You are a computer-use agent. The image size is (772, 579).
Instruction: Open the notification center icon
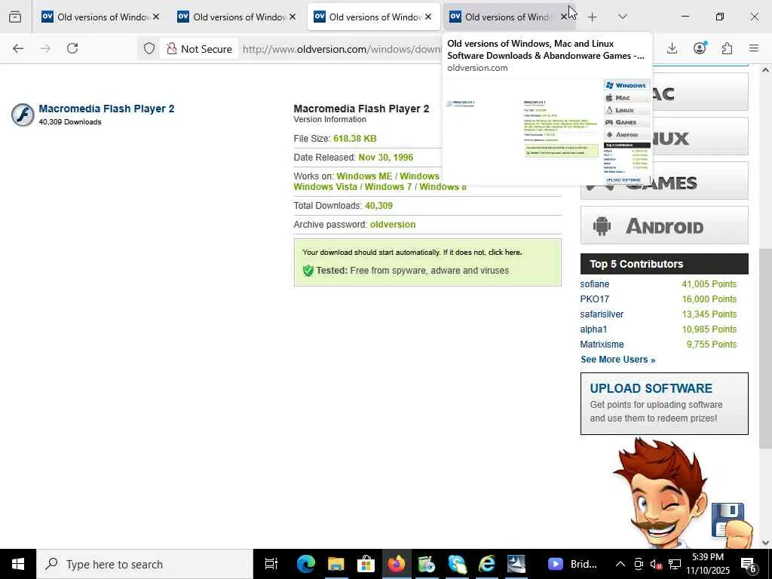pyautogui.click(x=748, y=564)
